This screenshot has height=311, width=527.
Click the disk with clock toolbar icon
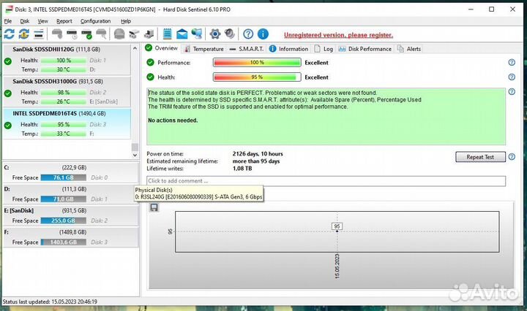coord(72,34)
